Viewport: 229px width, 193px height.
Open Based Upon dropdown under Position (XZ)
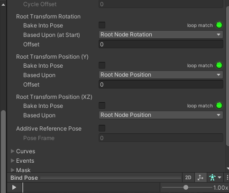click(161, 115)
